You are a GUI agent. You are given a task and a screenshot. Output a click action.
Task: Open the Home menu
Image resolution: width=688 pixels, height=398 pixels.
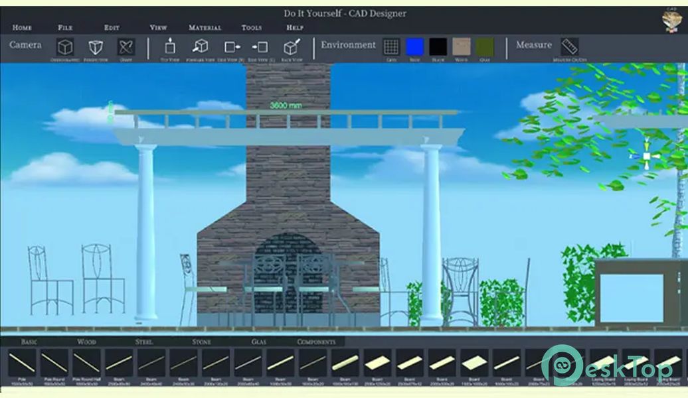coord(22,27)
